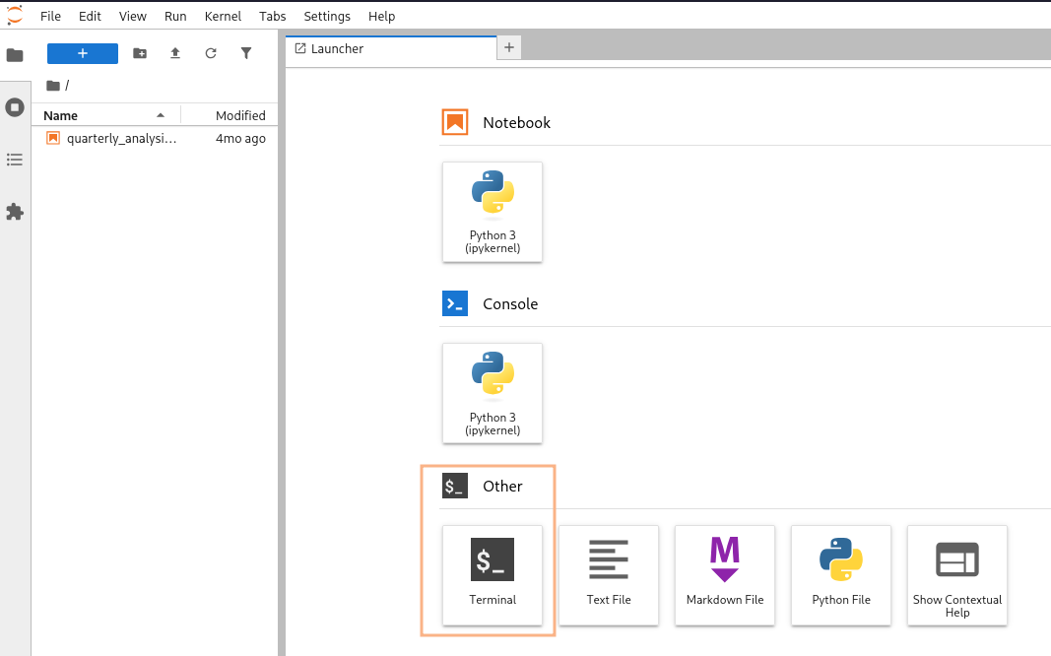Click the Notebook section heading text
This screenshot has width=1051, height=656.
click(517, 122)
